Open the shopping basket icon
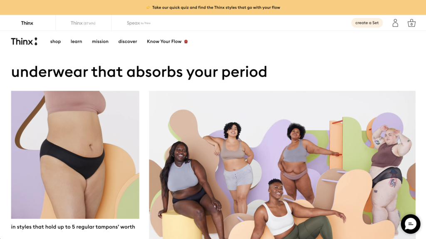The width and height of the screenshot is (426, 239). tap(411, 23)
